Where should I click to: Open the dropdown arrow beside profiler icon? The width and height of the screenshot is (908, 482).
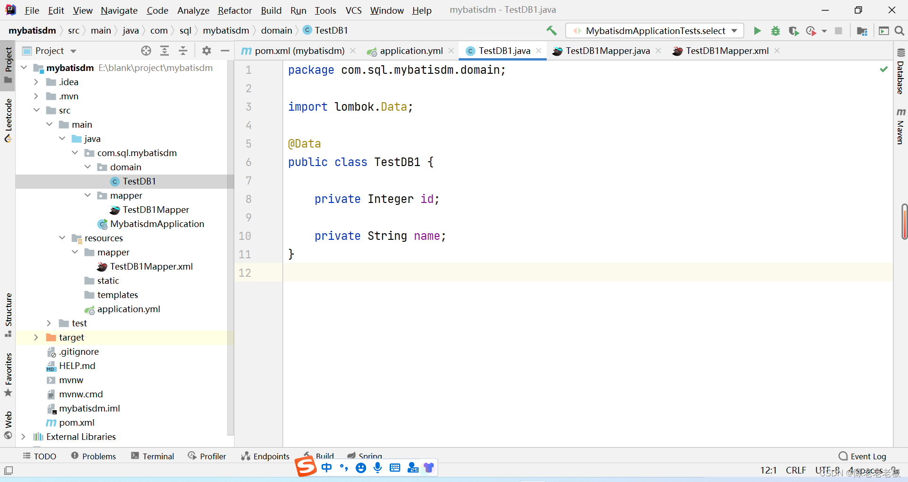[824, 31]
